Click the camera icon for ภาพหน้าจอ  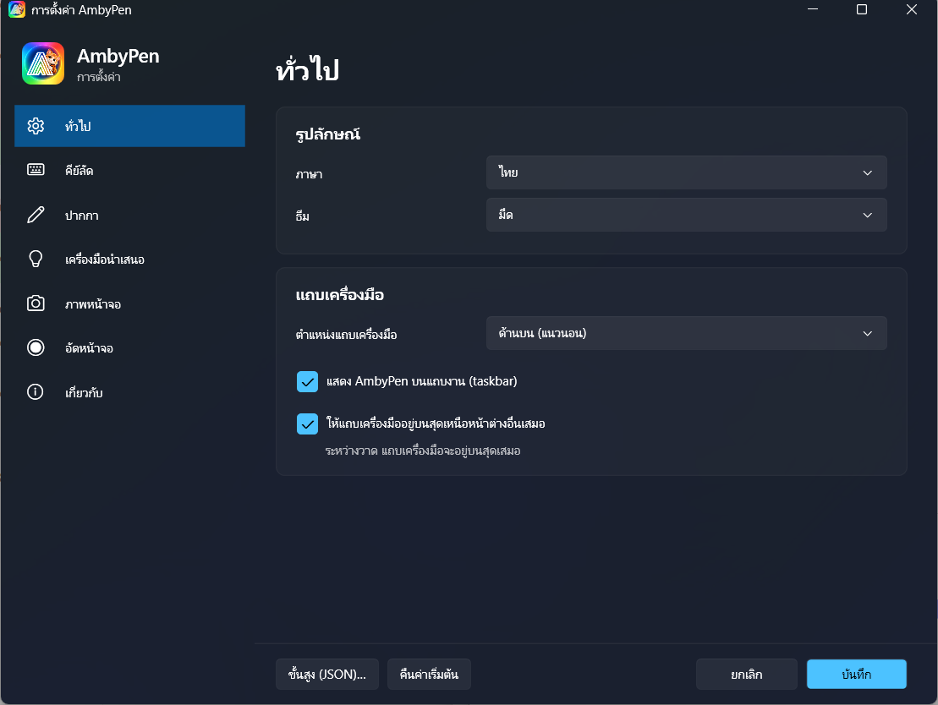36,303
